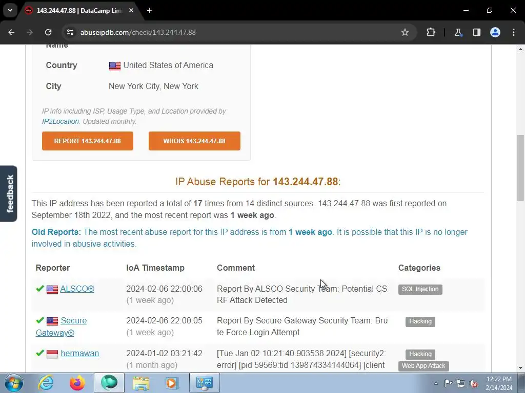Click the Indonesian flag beside hermawan
Screen dimensions: 525x393
pyautogui.click(x=52, y=354)
